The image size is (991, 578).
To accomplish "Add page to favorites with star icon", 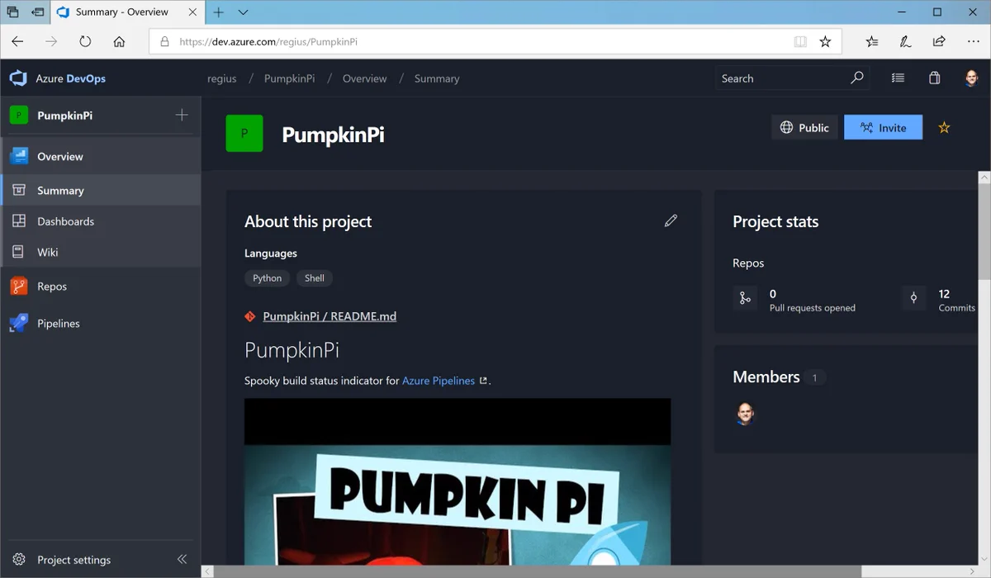I will (x=825, y=41).
